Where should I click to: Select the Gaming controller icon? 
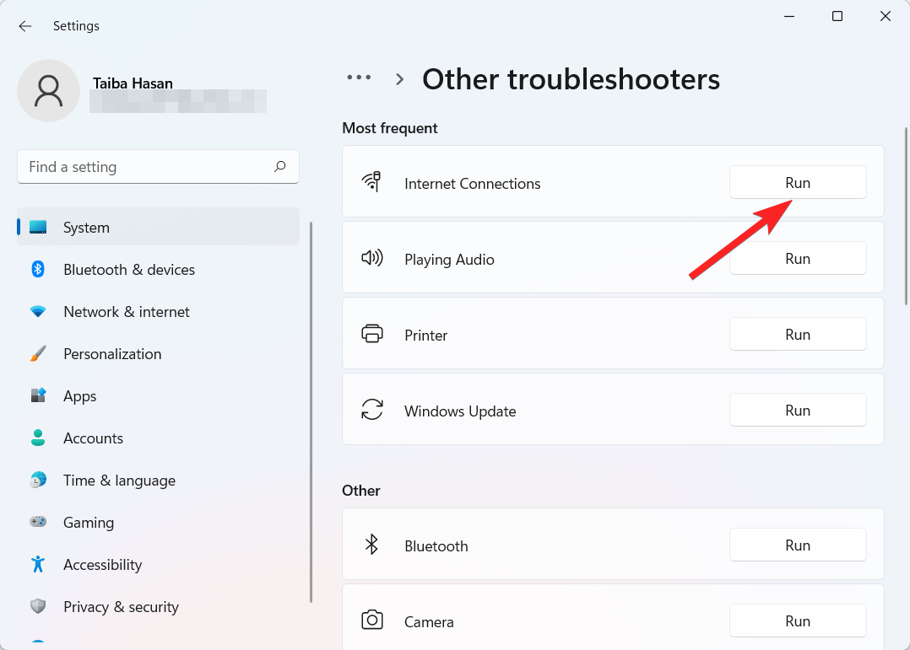(x=38, y=523)
